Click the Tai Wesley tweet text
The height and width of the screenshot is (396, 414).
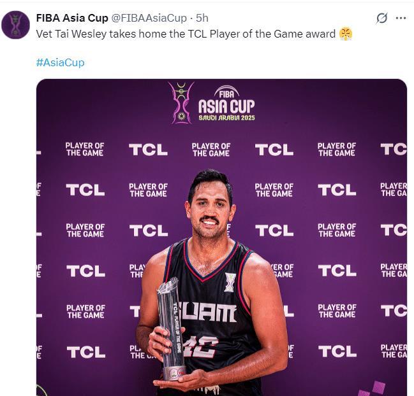(x=186, y=34)
